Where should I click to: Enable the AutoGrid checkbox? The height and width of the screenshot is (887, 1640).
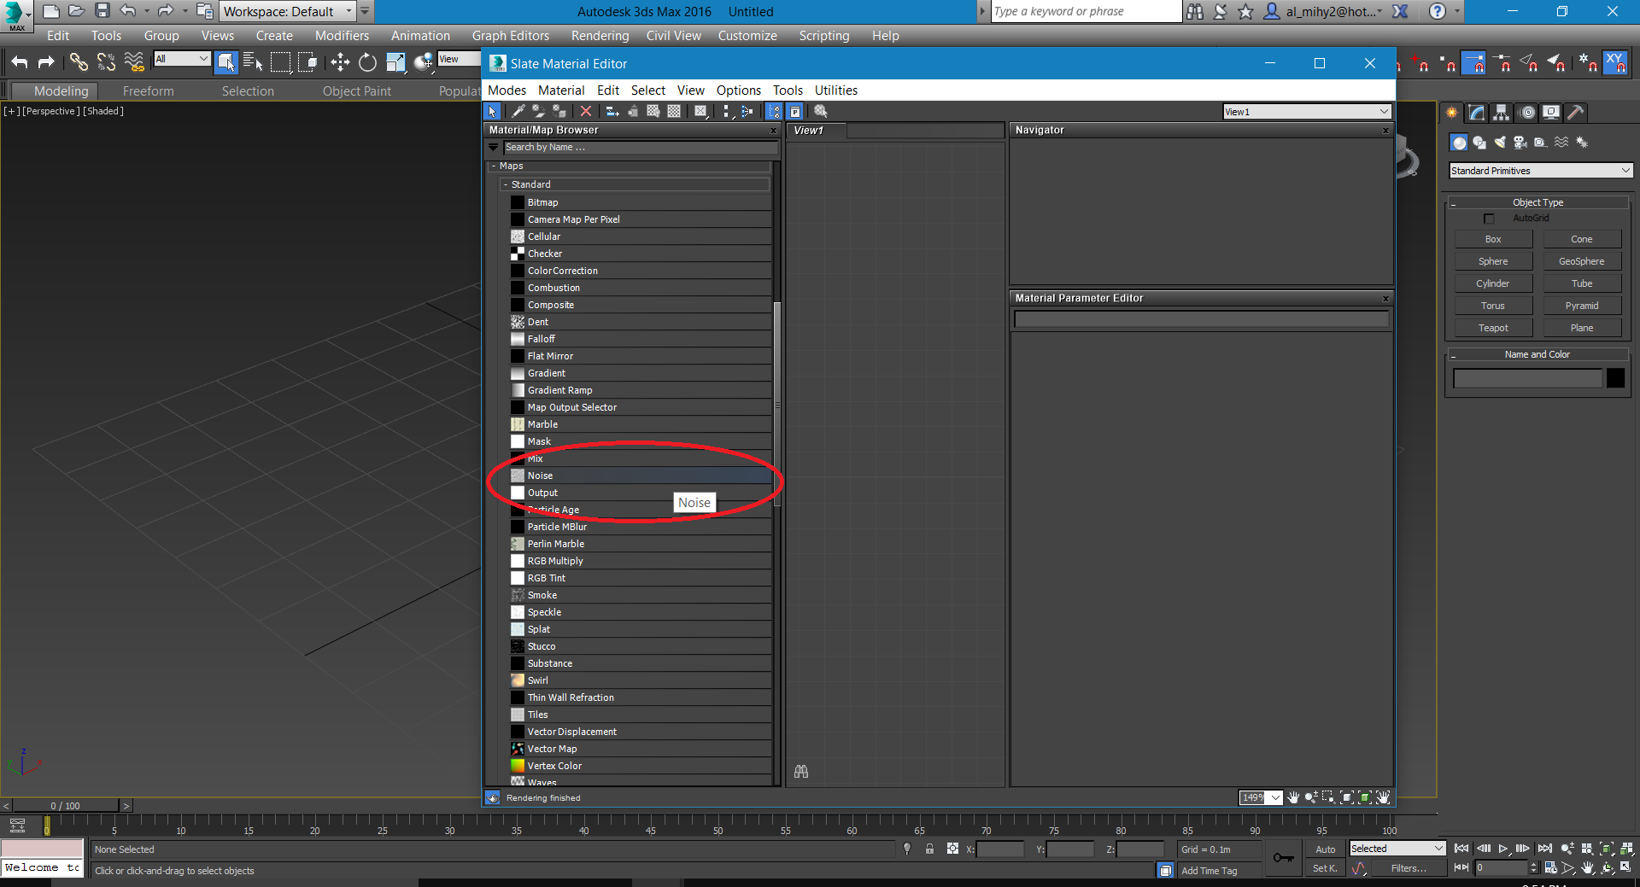pyautogui.click(x=1489, y=219)
